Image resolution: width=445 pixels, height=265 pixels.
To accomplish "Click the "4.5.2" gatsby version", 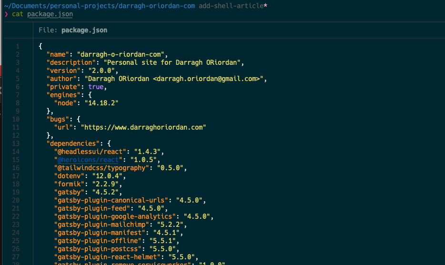I will point(106,192).
